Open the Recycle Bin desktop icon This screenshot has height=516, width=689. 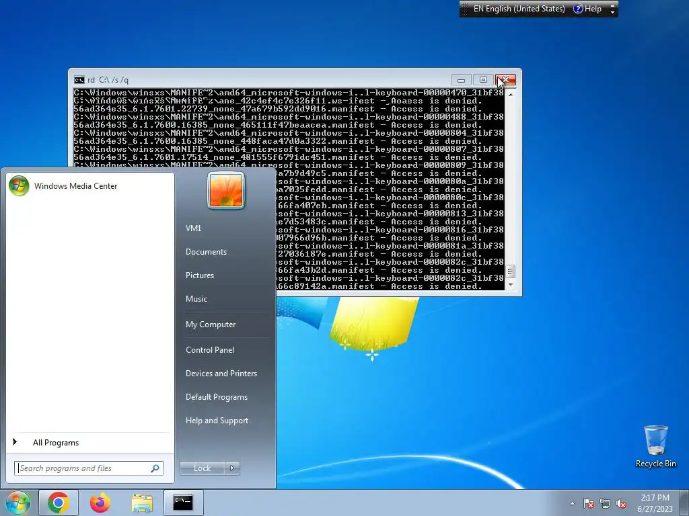click(x=655, y=446)
